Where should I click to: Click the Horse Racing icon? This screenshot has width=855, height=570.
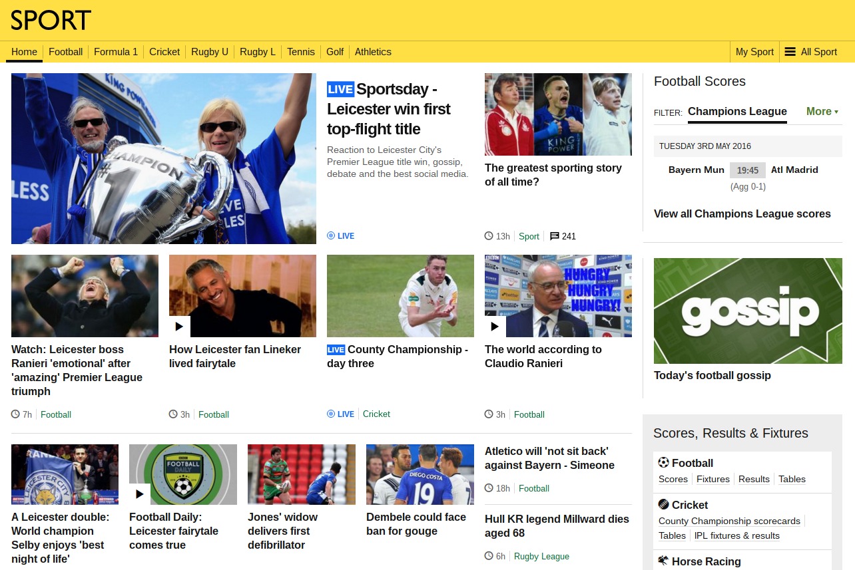tap(662, 561)
